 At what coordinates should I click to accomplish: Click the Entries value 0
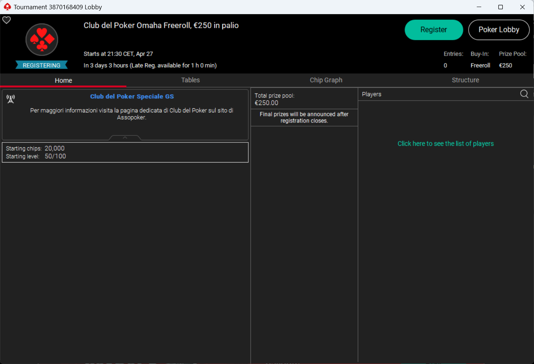click(x=445, y=65)
